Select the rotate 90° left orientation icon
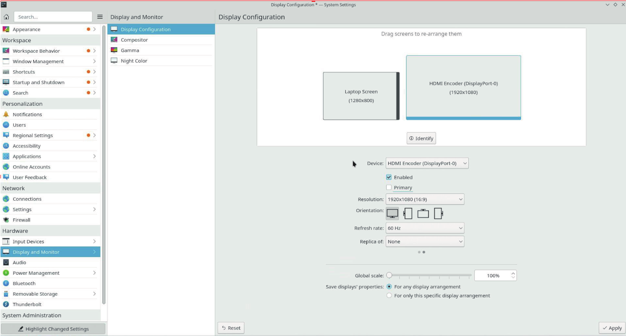The height and width of the screenshot is (336, 626). click(407, 213)
